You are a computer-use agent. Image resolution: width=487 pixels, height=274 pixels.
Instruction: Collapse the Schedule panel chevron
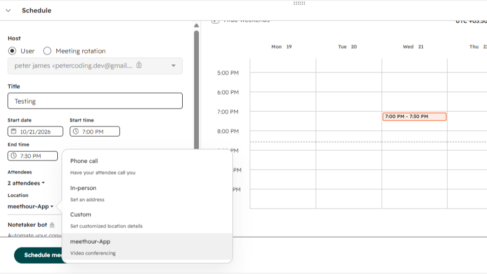coord(9,10)
